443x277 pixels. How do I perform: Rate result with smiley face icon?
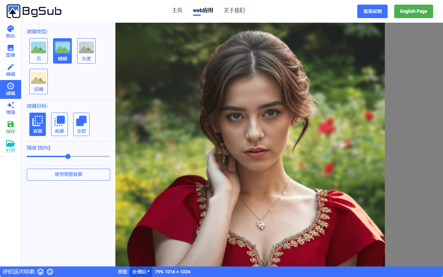(x=41, y=272)
